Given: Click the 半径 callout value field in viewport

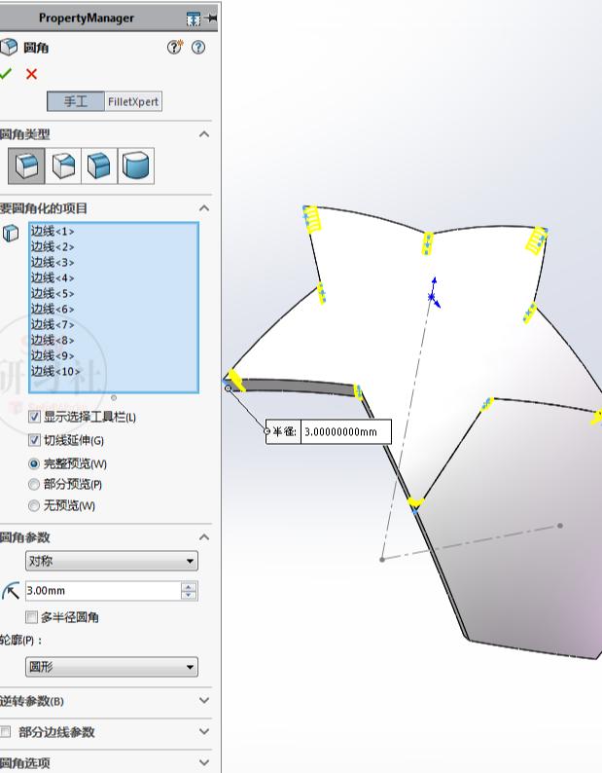Looking at the screenshot, I should (346, 432).
